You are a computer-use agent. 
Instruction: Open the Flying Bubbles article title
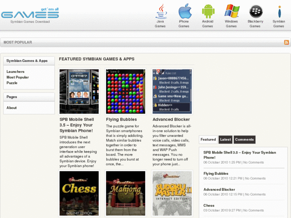(x=121, y=120)
